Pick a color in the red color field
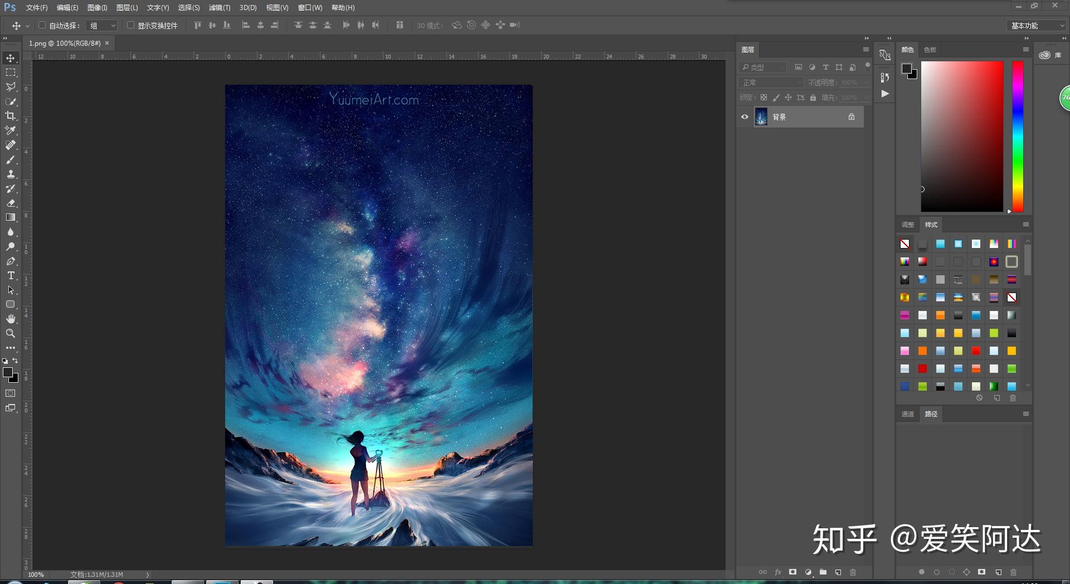The height and width of the screenshot is (584, 1070). pos(962,137)
